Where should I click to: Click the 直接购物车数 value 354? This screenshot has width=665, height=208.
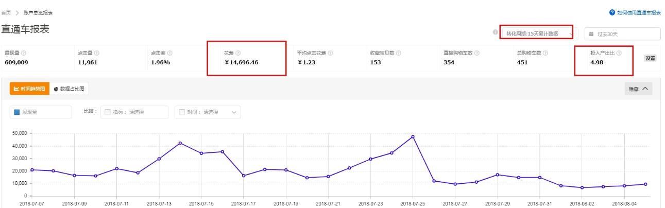tap(449, 63)
